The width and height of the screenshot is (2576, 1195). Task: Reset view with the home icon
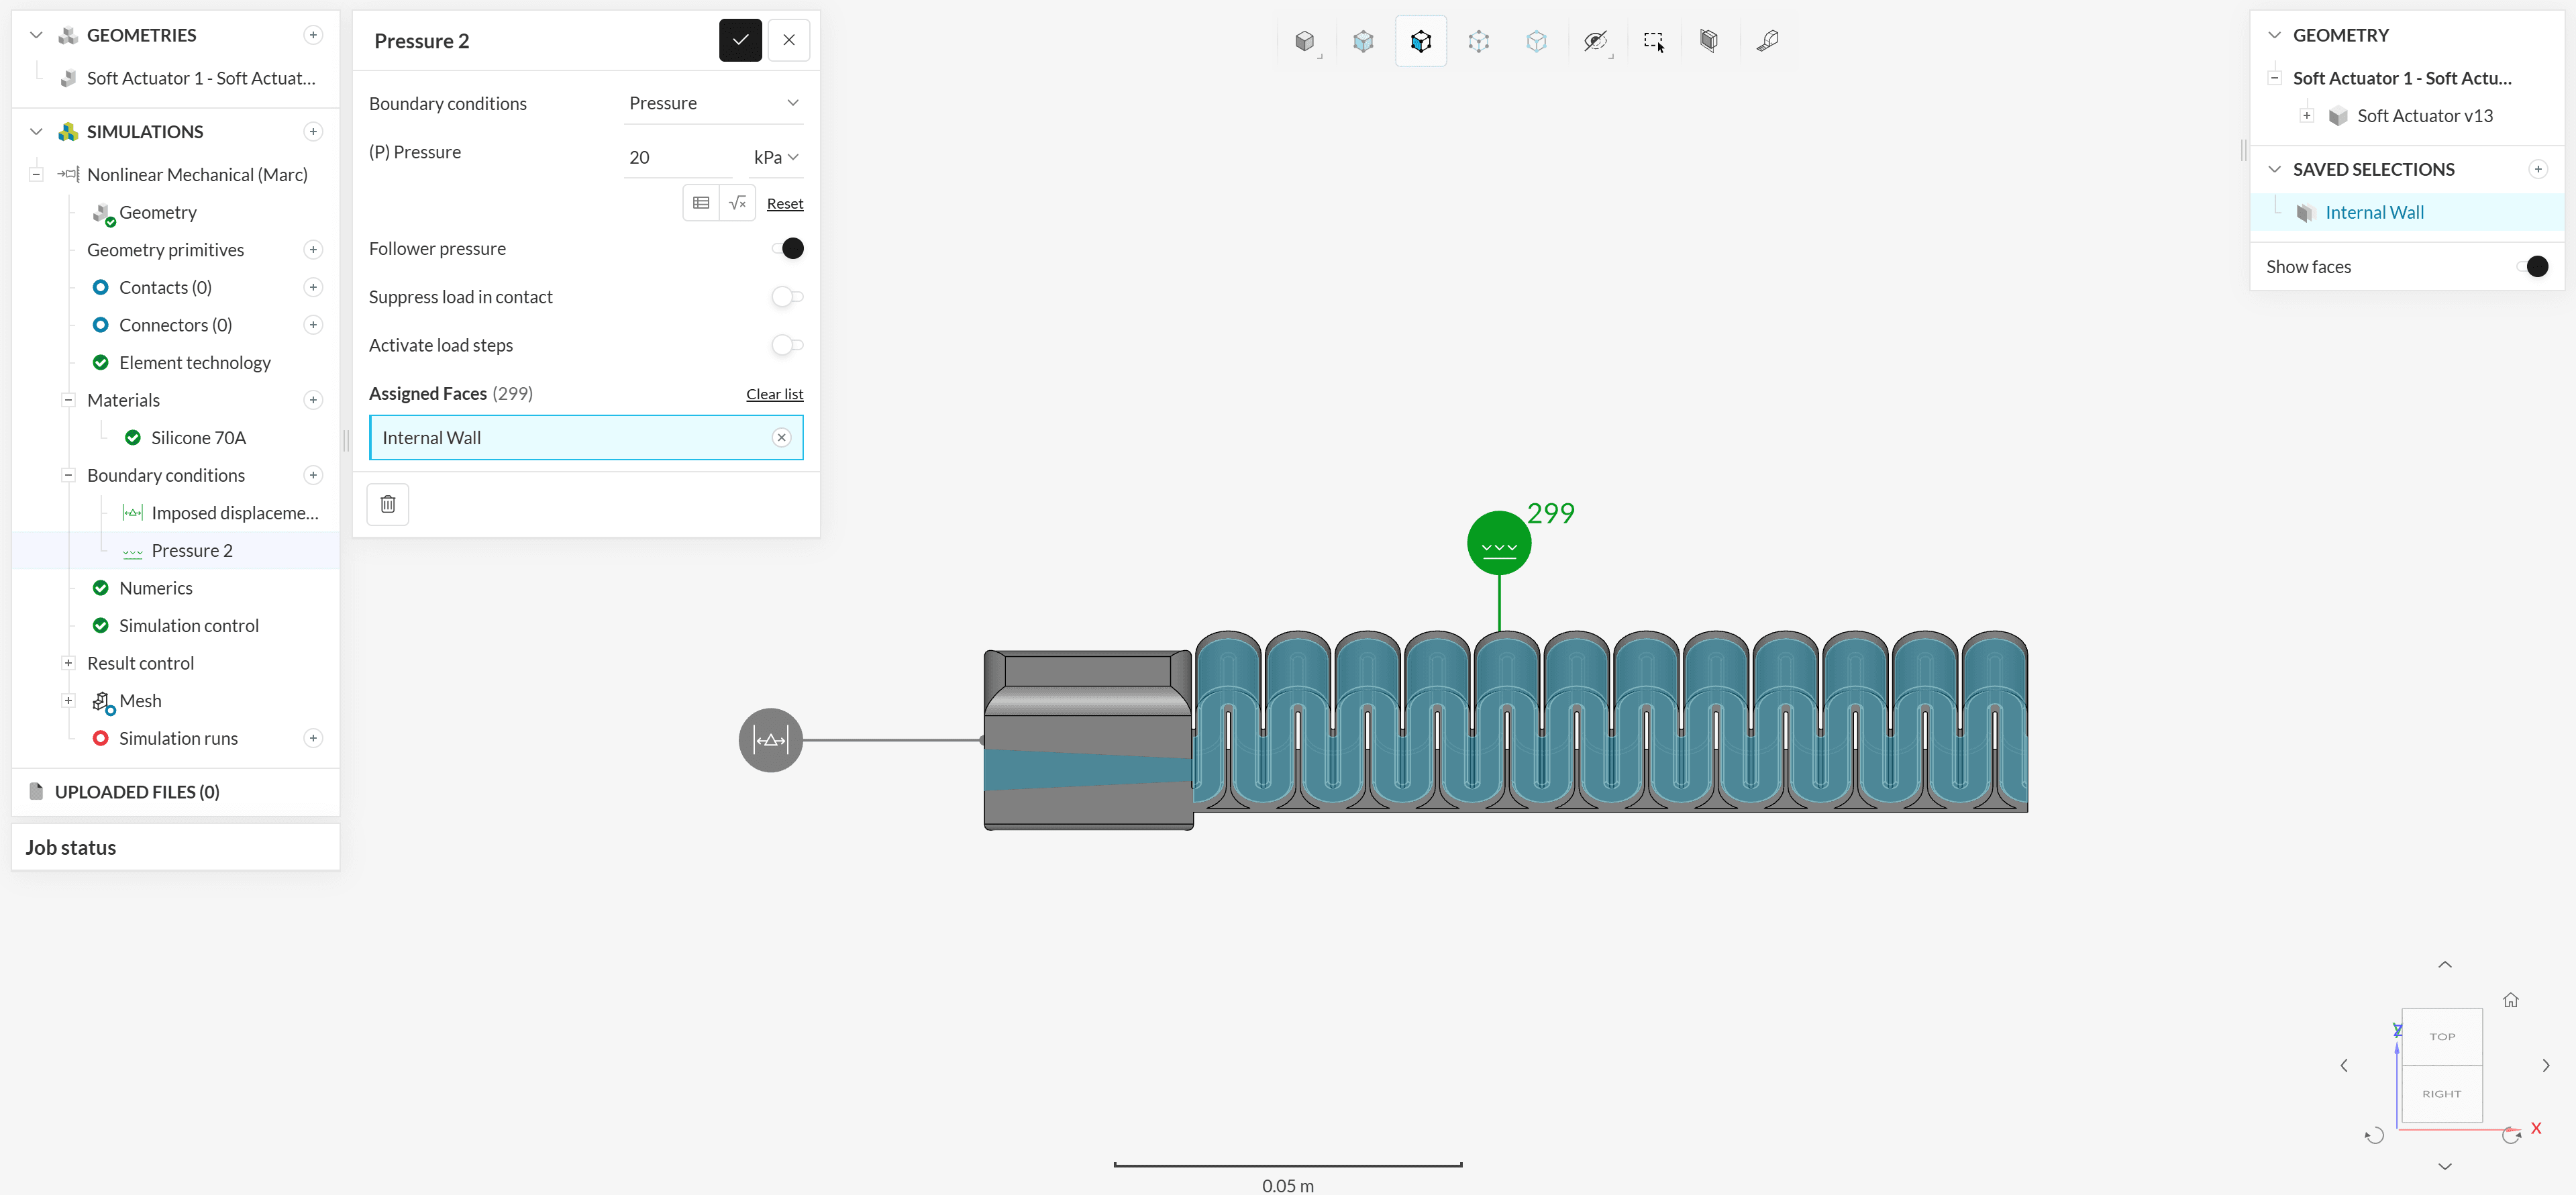pyautogui.click(x=2511, y=1000)
